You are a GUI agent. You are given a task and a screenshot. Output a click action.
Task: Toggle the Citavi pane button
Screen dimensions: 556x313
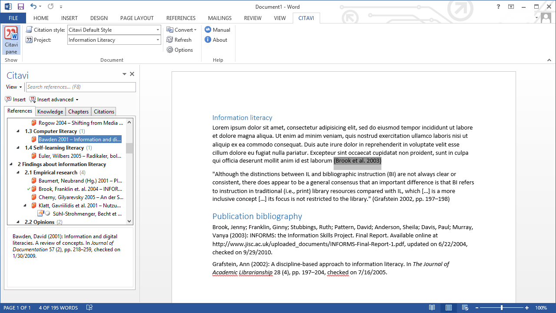pyautogui.click(x=11, y=40)
